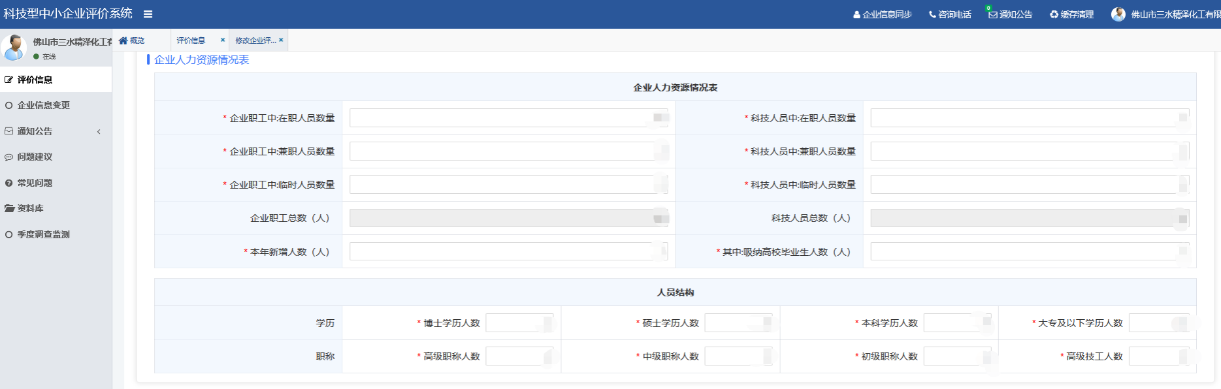Viewport: 1221px width, 389px height.
Task: Click the 缓存清理 recycle icon
Action: pos(1054,14)
